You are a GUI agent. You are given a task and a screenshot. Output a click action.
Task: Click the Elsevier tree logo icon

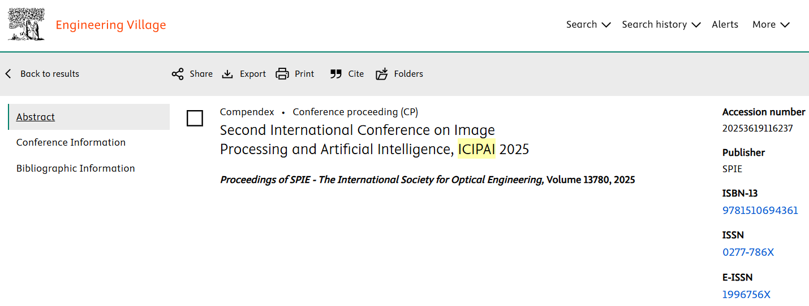pos(26,24)
